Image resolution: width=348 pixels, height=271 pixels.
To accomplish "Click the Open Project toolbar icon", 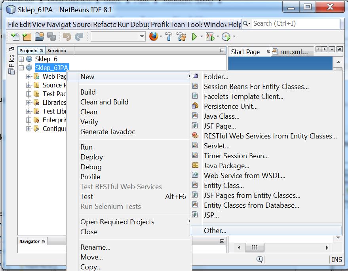I will pyautogui.click(x=39, y=36).
